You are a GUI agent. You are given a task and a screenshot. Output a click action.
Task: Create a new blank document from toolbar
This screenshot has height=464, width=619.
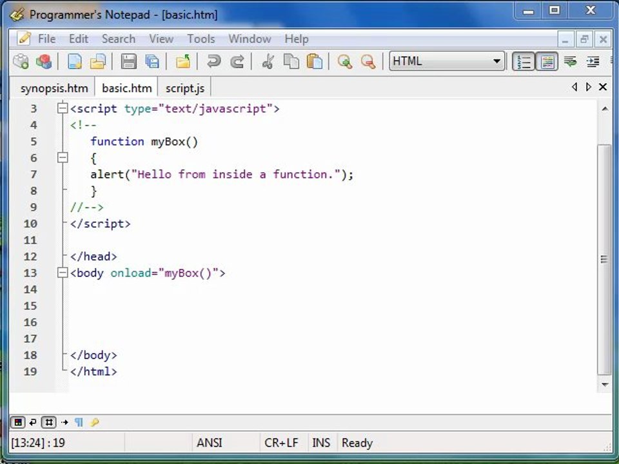point(75,62)
